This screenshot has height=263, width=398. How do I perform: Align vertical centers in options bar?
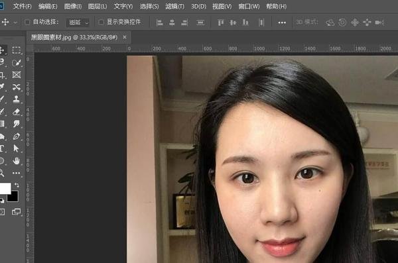point(233,23)
